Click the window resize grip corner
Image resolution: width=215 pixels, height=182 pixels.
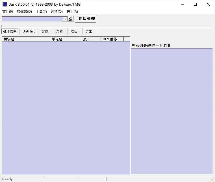tap(213, 180)
